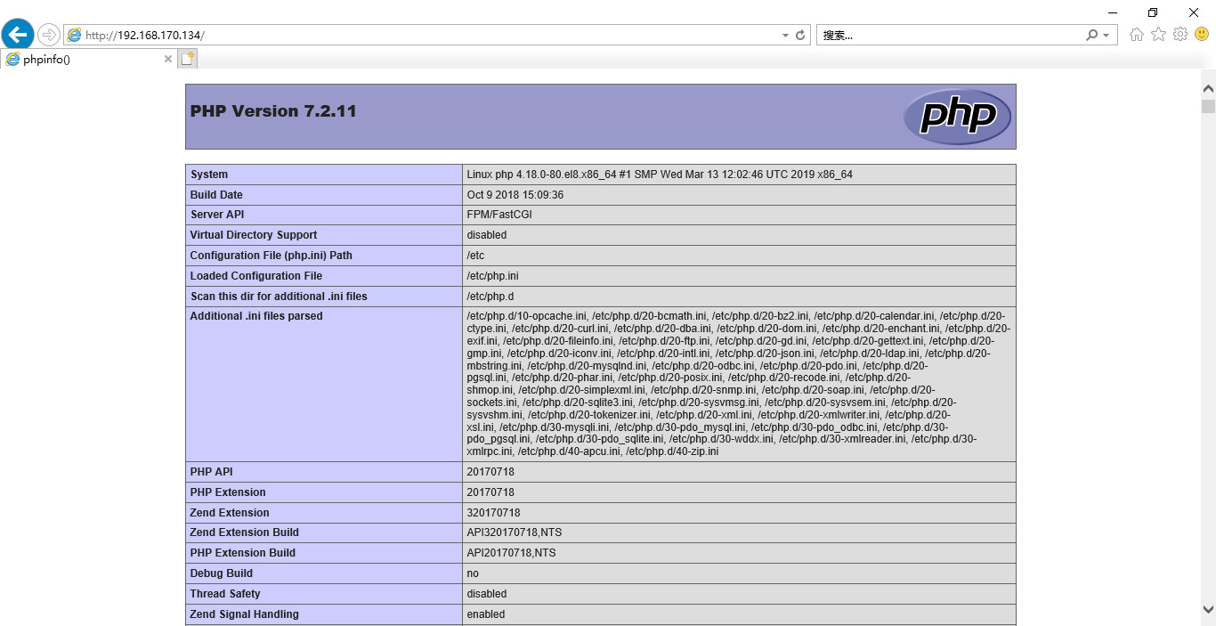
Task: Click the 'Build Date' row label
Action: [216, 195]
